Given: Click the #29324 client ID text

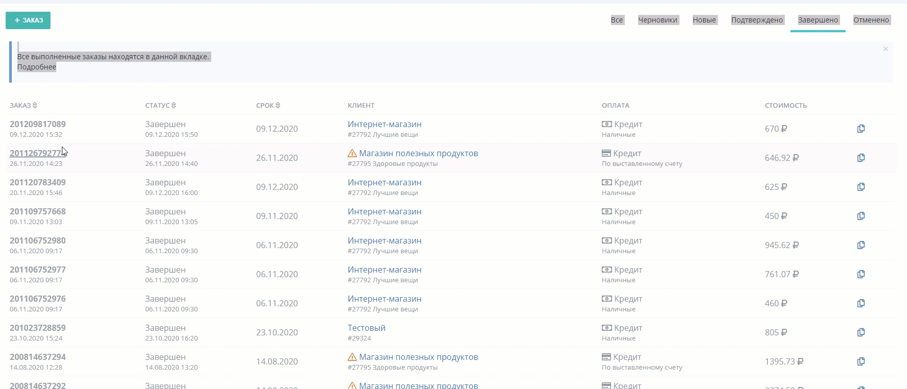Looking at the screenshot, I should [359, 338].
